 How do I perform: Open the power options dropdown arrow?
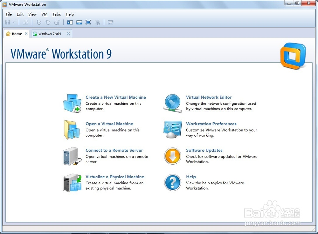(x=14, y=22)
